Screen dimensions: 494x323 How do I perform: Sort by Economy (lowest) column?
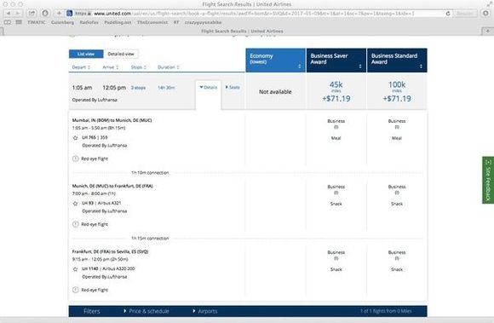[275, 61]
